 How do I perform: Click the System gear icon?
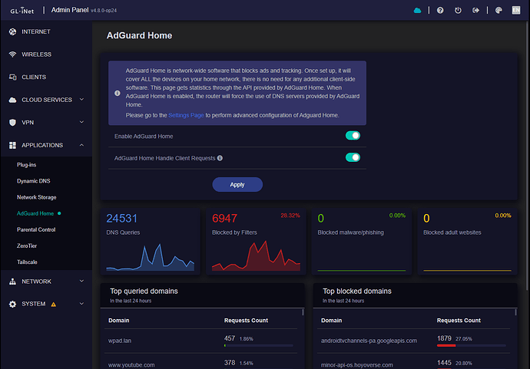tap(12, 305)
